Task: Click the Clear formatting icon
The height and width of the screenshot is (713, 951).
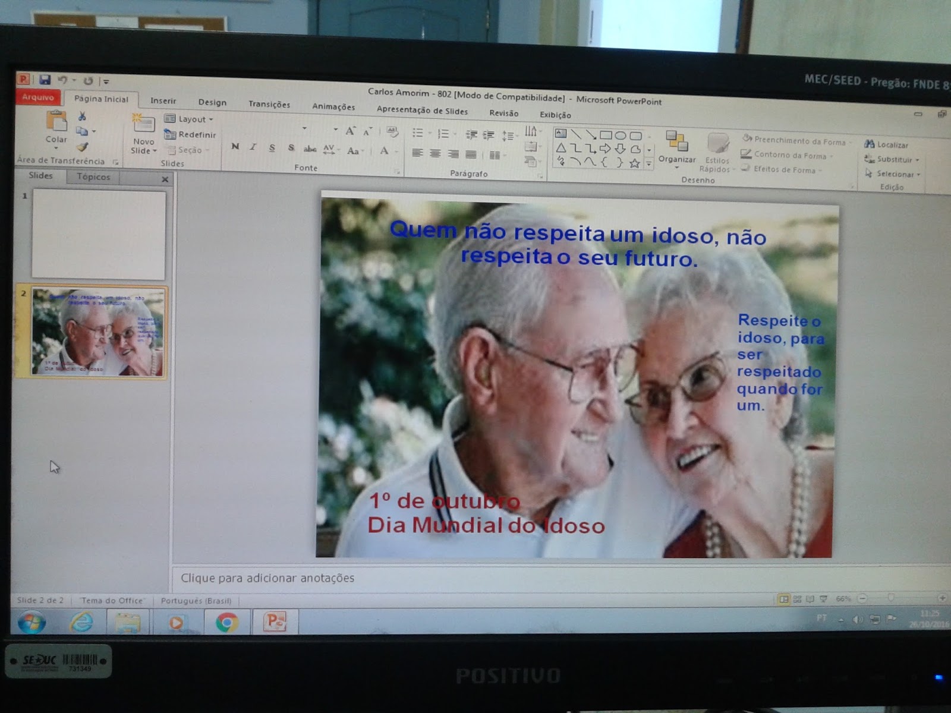Action: click(x=392, y=132)
